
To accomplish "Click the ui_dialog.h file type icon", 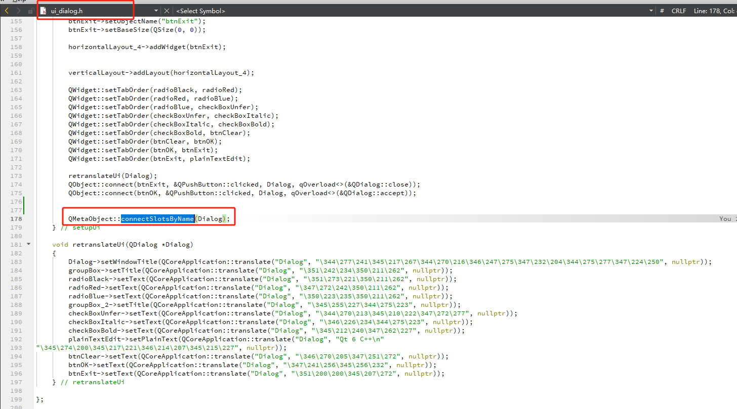I will point(44,11).
